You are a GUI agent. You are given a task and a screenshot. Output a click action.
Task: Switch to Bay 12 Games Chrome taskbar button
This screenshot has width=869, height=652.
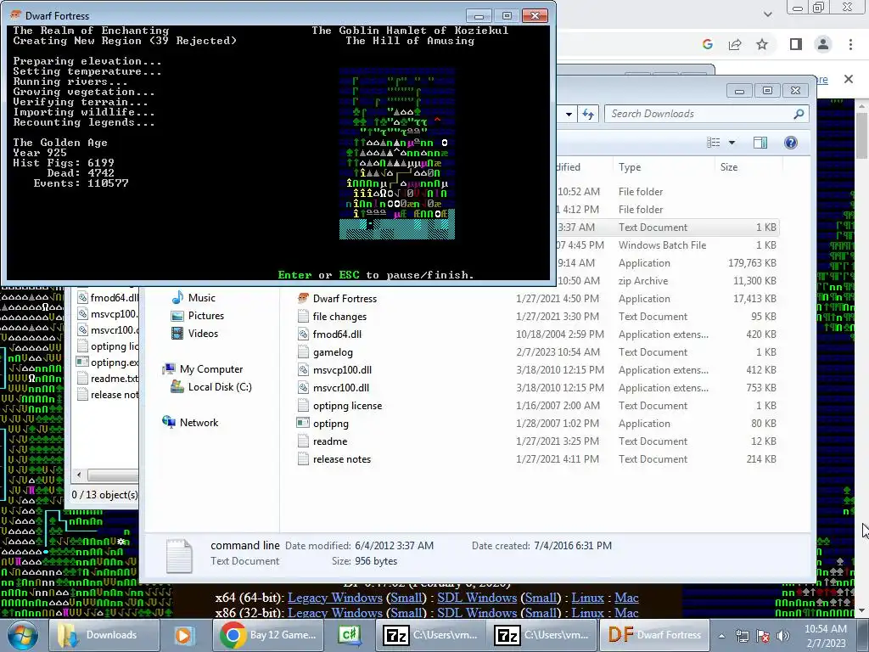tap(267, 635)
